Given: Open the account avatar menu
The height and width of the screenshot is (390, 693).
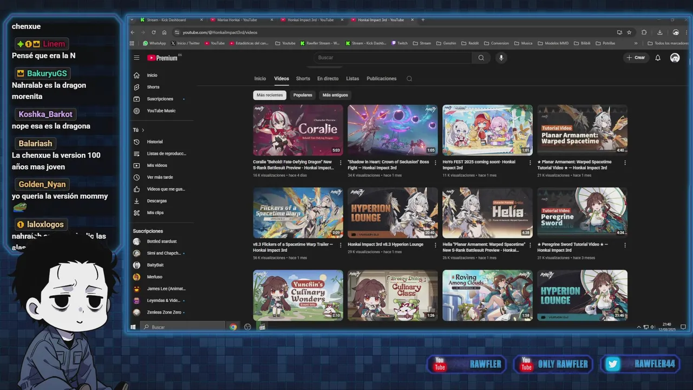Looking at the screenshot, I should coord(675,57).
